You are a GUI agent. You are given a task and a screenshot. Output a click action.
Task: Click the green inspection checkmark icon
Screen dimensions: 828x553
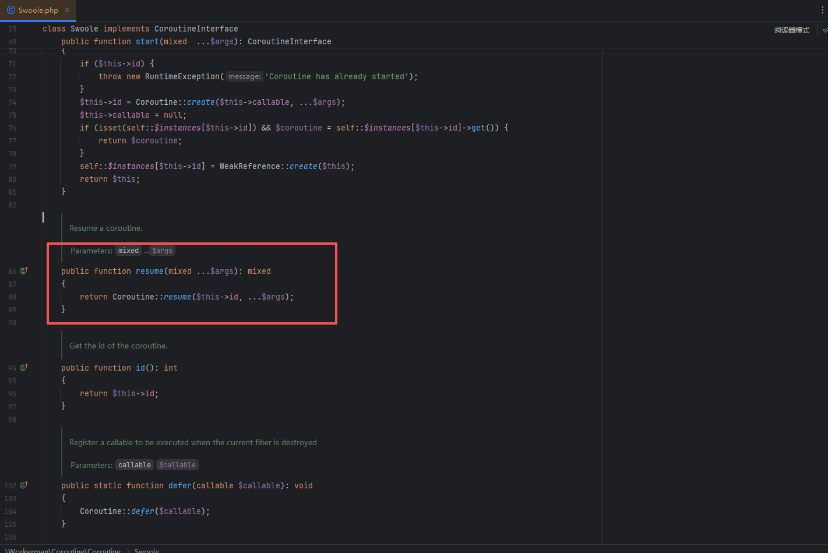pos(825,30)
